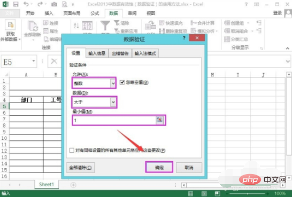This screenshot has width=292, height=197.
Task: Select the 设置 tab in the dialog
Action: click(x=76, y=53)
